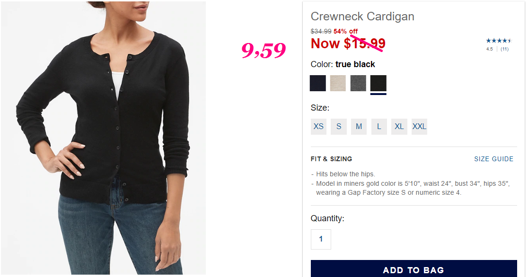Select the navy blue color swatch
528x277 pixels.
click(318, 83)
